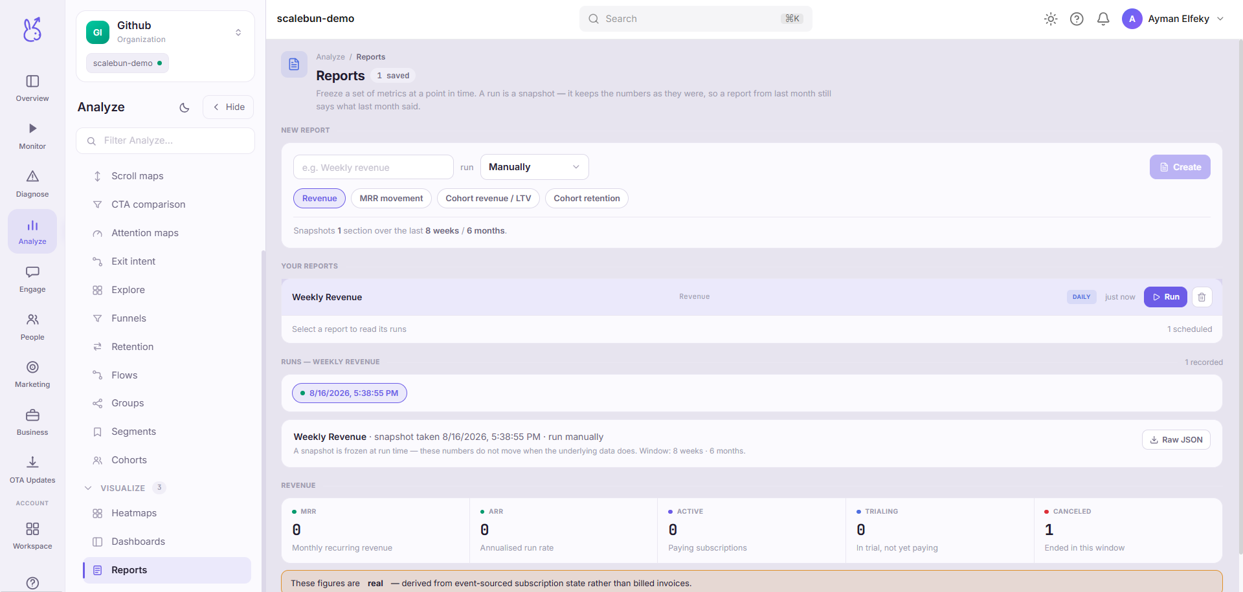Toggle the Revenue section chip
The width and height of the screenshot is (1243, 592).
[x=319, y=199]
